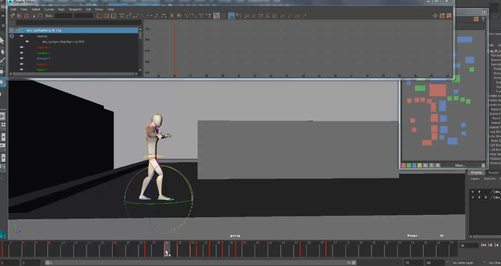Select the green color swatch in picker
The image size is (501, 266).
409,165
